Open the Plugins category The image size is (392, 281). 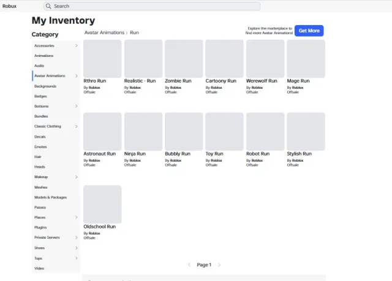tap(40, 228)
